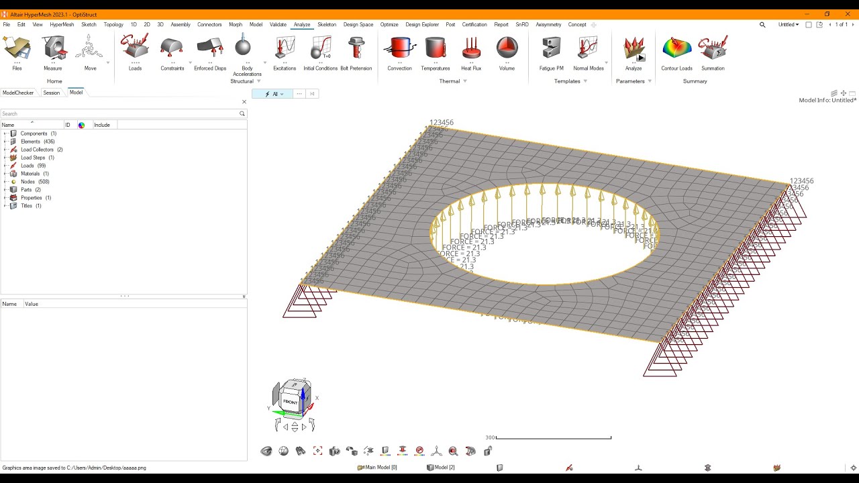Switch to the Topology ribbon tab
Viewport: 859px width, 483px height.
(113, 25)
